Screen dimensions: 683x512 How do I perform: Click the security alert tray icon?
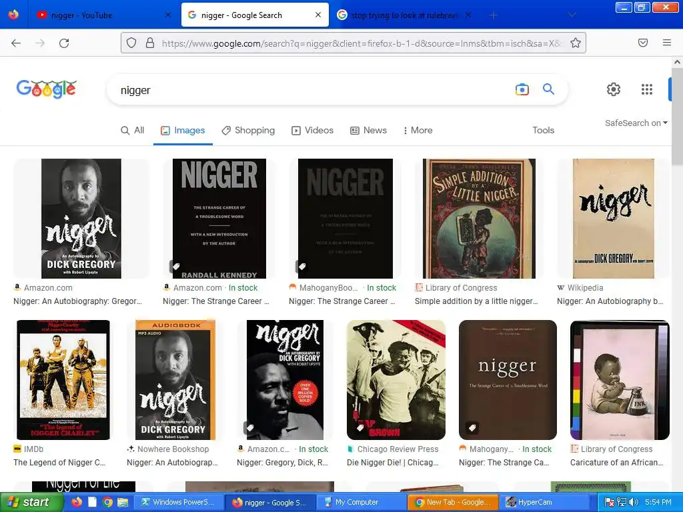[x=610, y=502]
